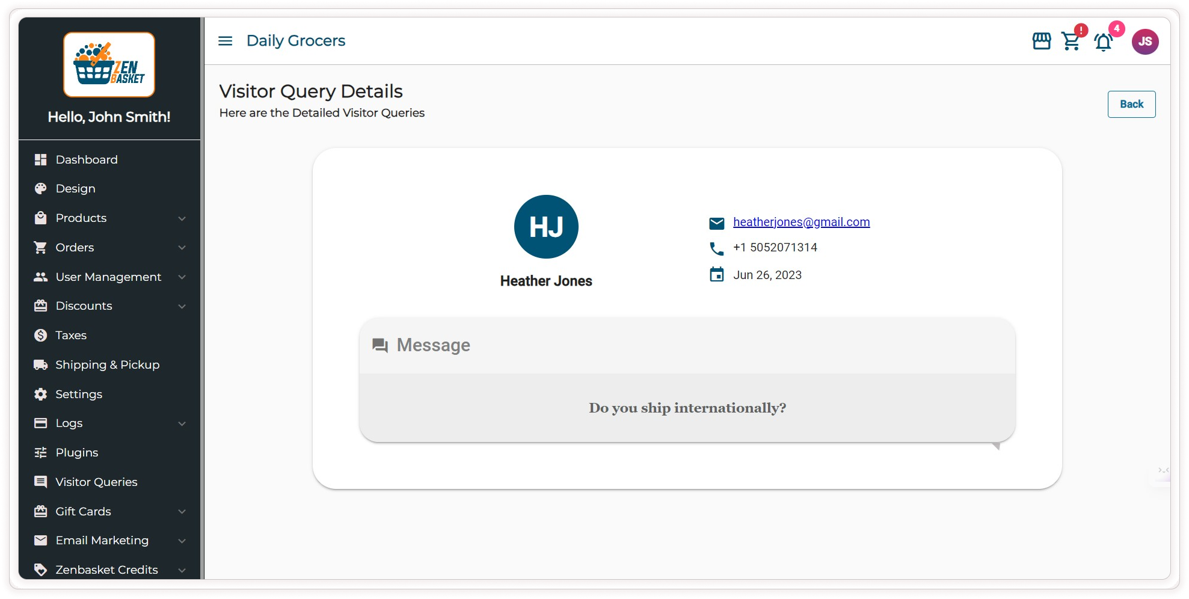The height and width of the screenshot is (599, 1189).
Task: Expand the Gift Cards chevron
Action: click(182, 512)
